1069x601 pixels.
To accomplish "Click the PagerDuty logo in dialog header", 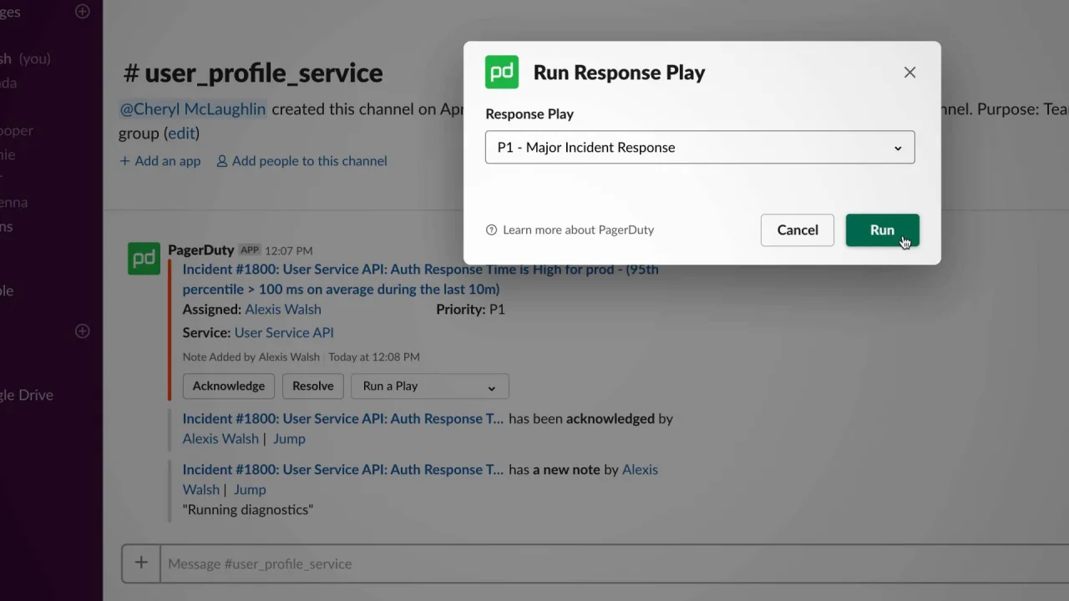I will pyautogui.click(x=502, y=73).
